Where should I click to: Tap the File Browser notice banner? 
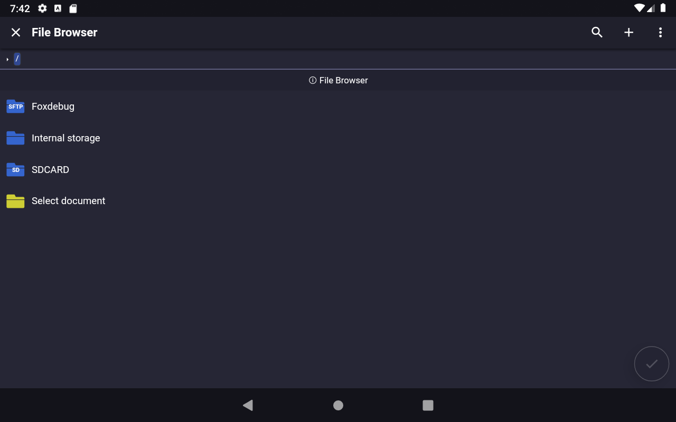pos(338,80)
